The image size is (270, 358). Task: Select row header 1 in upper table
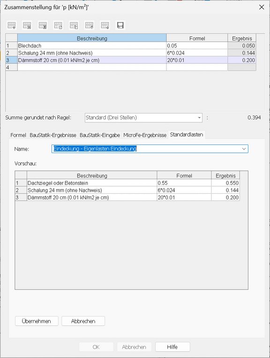[x=11, y=46]
